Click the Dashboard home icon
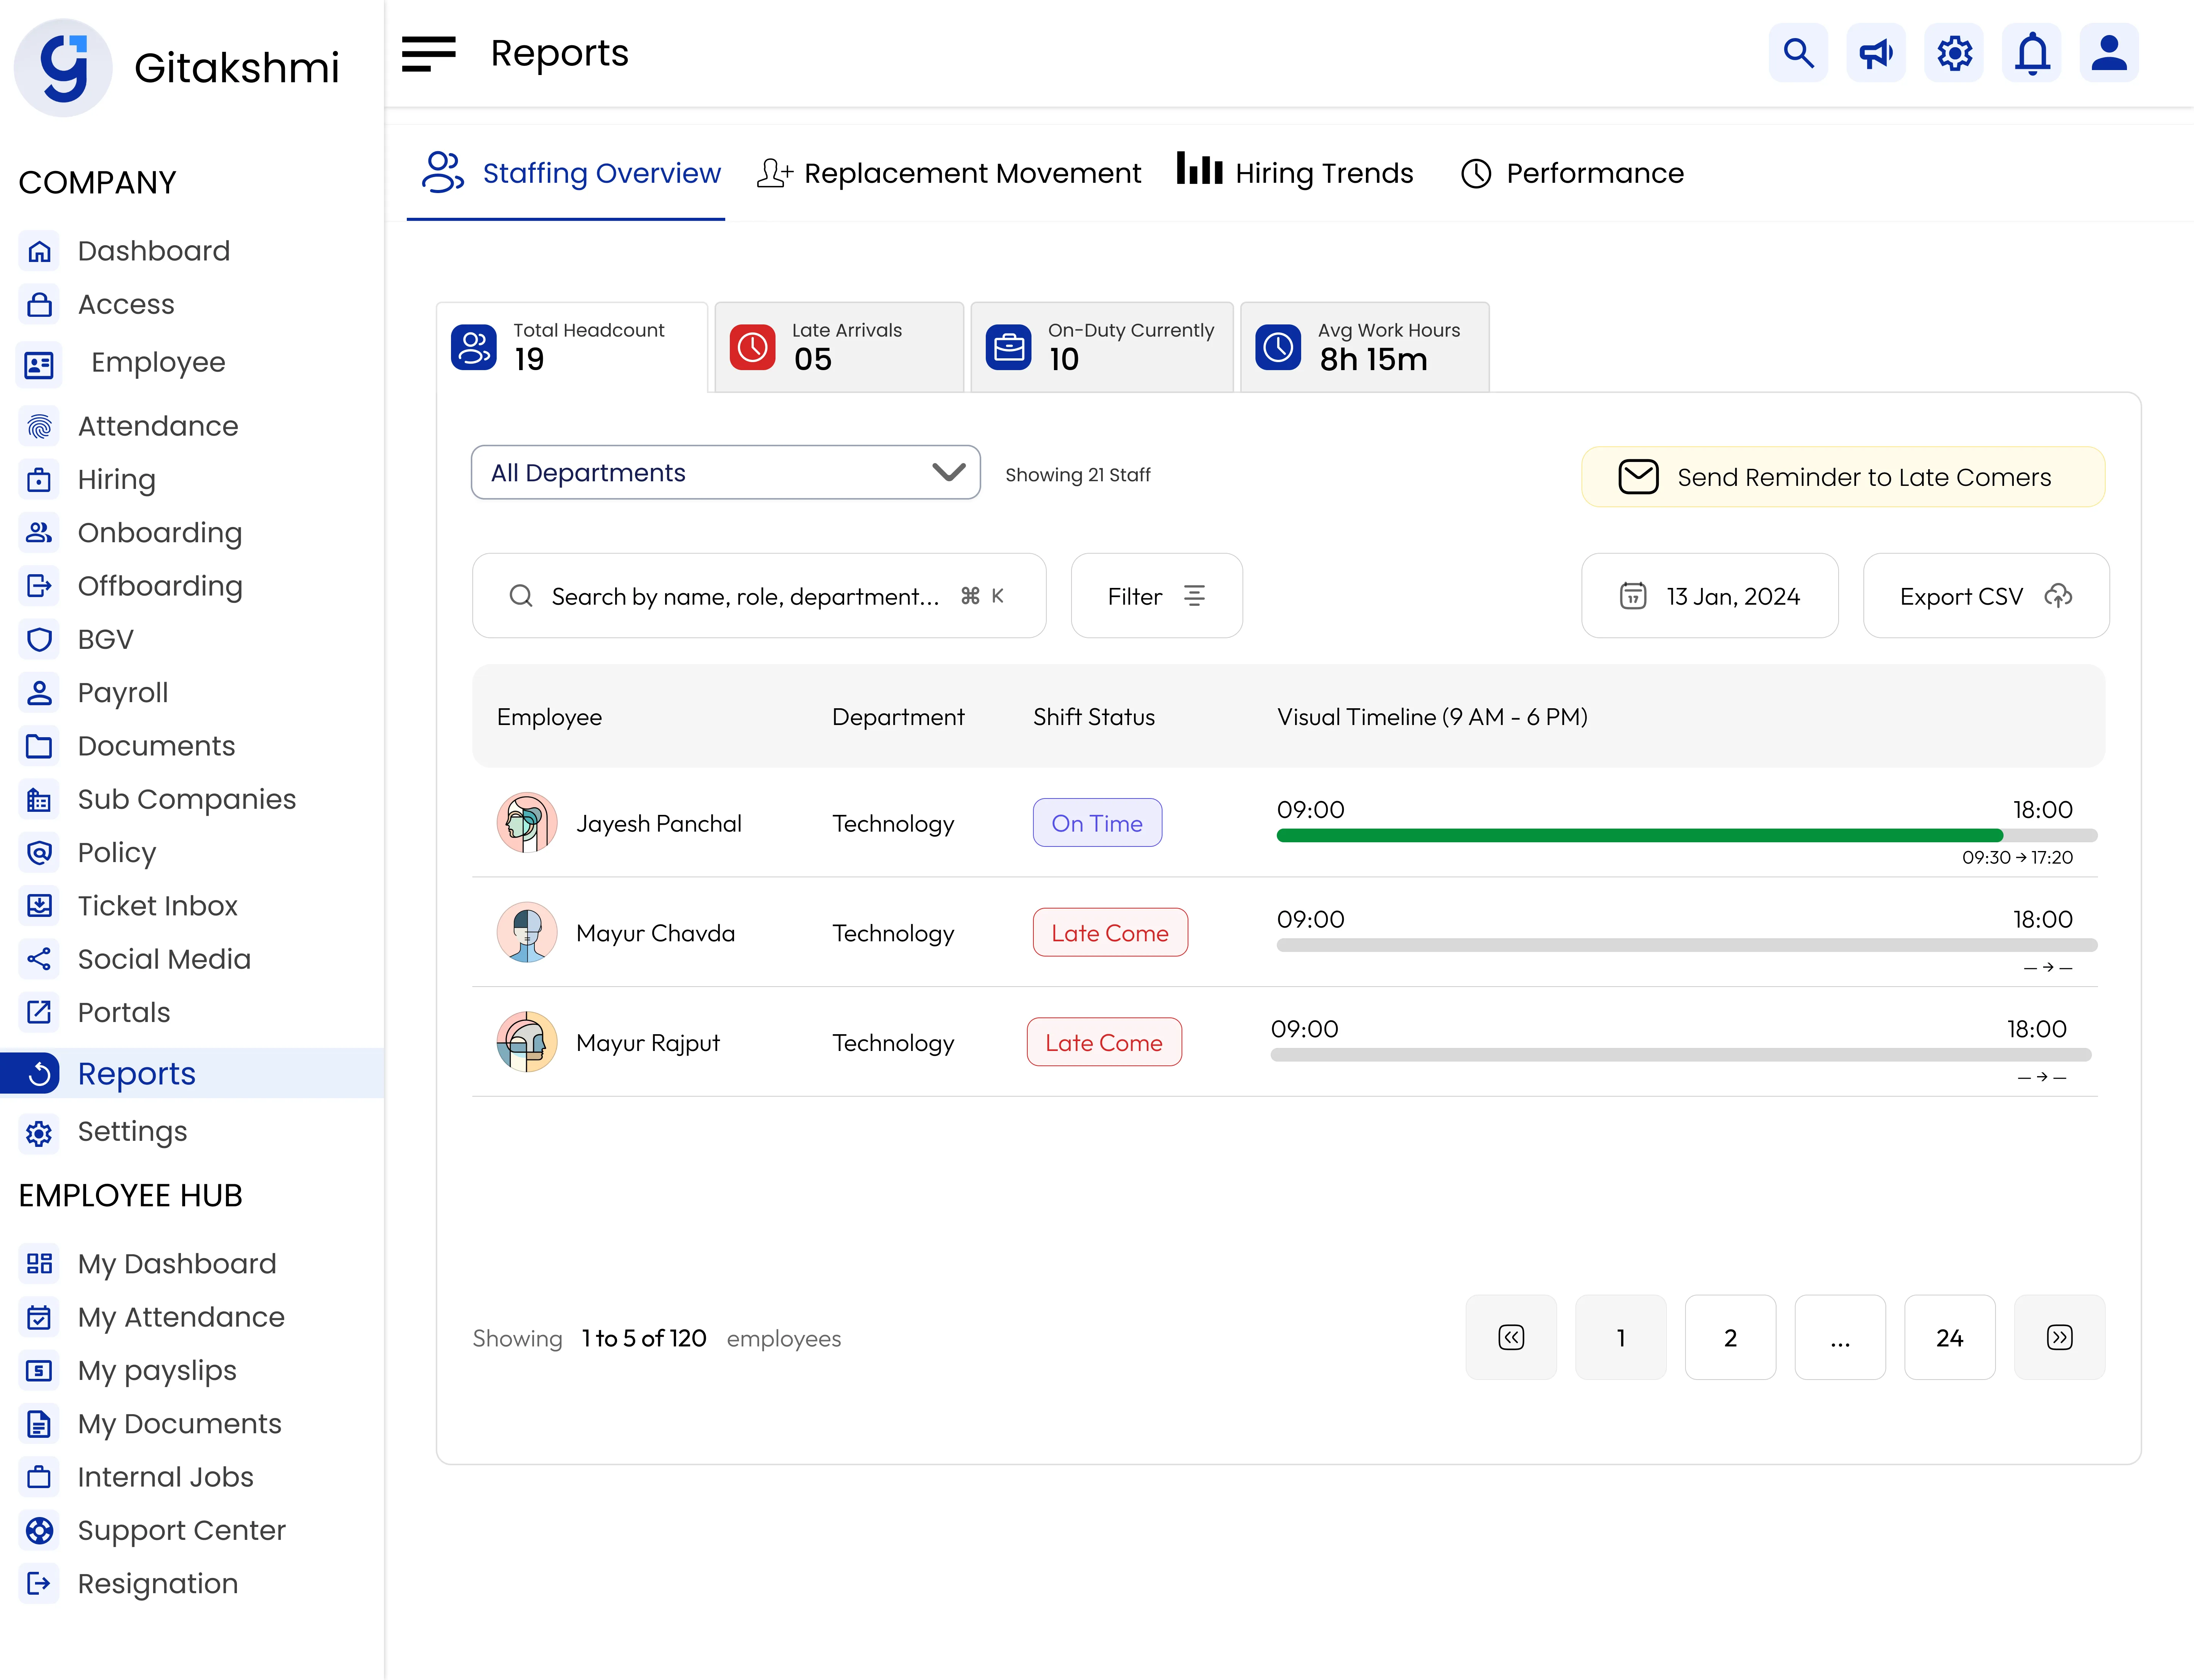The width and height of the screenshot is (2194, 1680). click(39, 251)
